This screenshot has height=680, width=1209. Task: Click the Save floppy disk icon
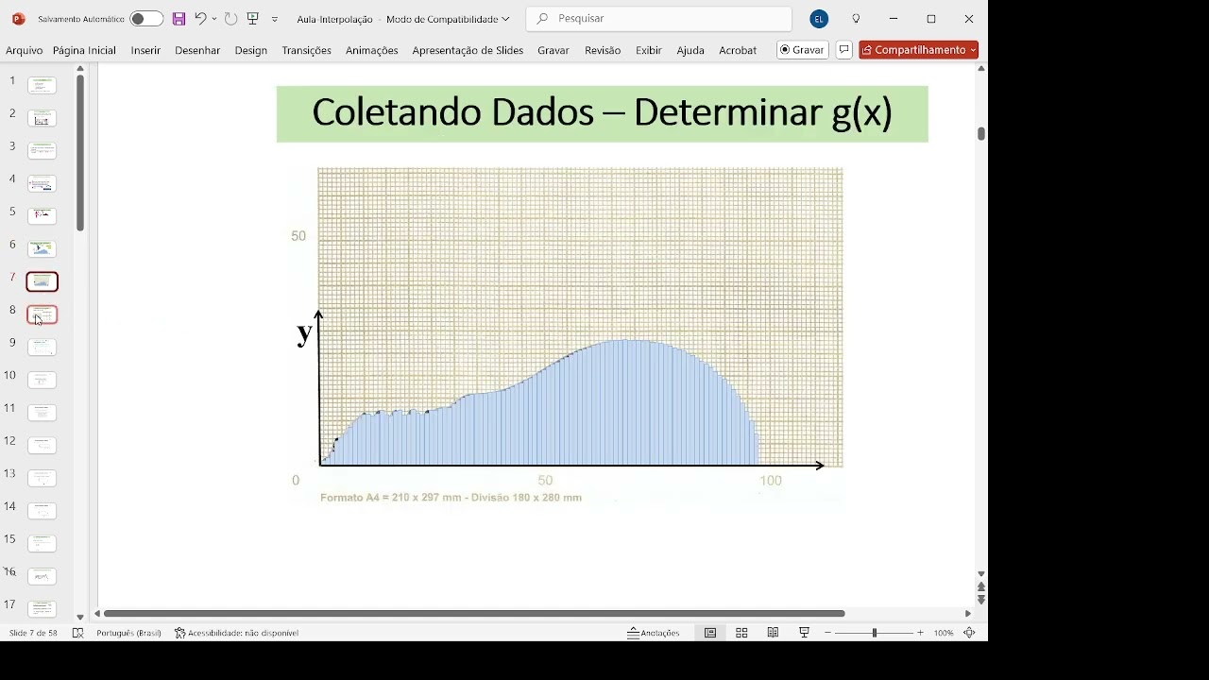179,19
